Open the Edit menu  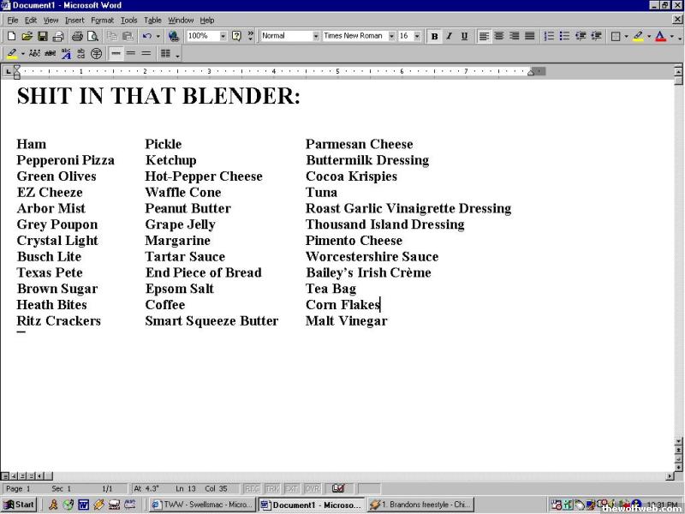coord(31,20)
